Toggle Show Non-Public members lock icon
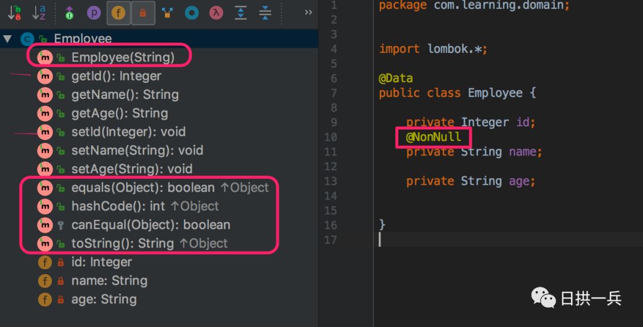Image resolution: width=643 pixels, height=327 pixels. [143, 13]
